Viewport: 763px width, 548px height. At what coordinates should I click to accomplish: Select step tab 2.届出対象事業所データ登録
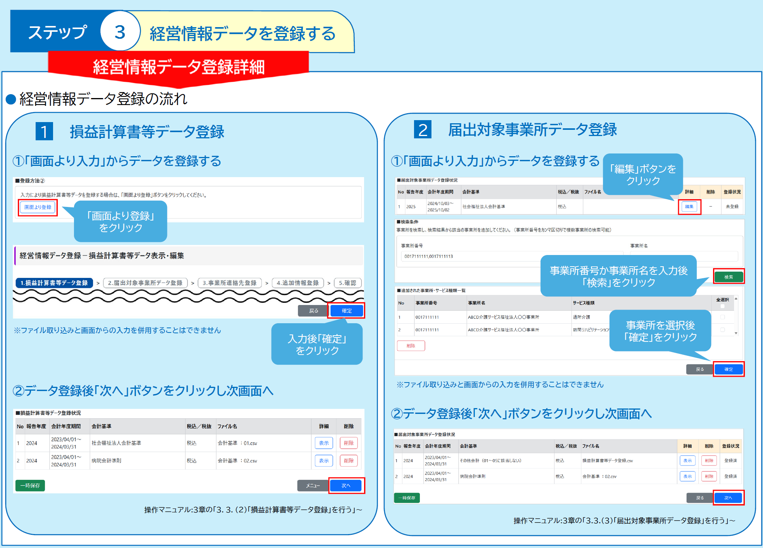(145, 283)
